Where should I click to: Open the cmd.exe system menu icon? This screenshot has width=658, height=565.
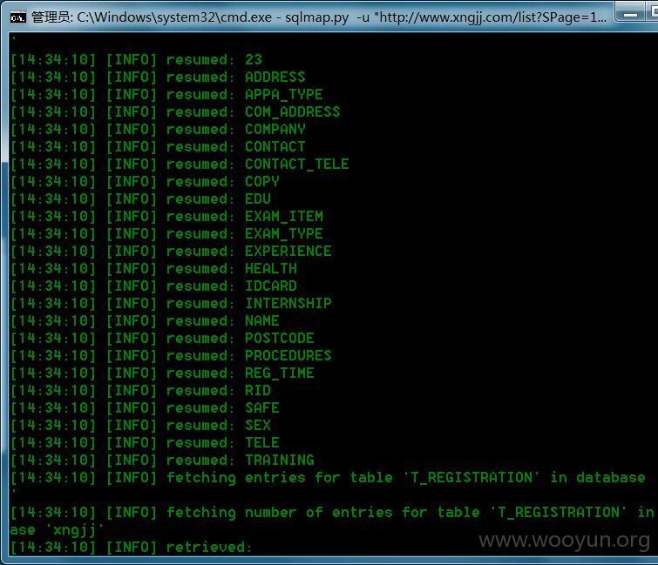[18, 17]
